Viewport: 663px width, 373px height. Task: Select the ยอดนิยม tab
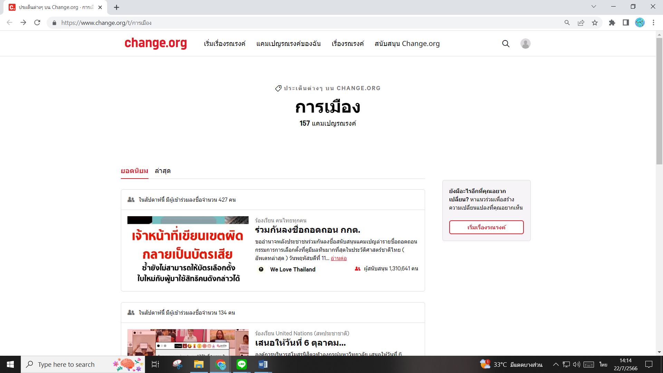[134, 171]
